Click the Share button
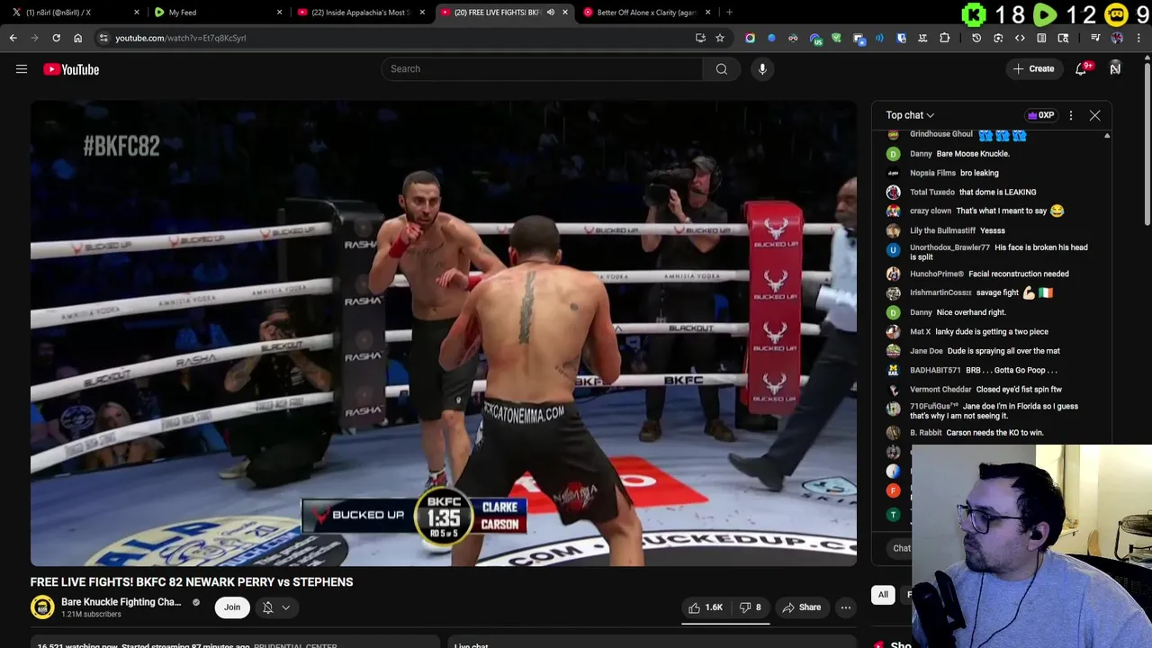 click(x=801, y=607)
